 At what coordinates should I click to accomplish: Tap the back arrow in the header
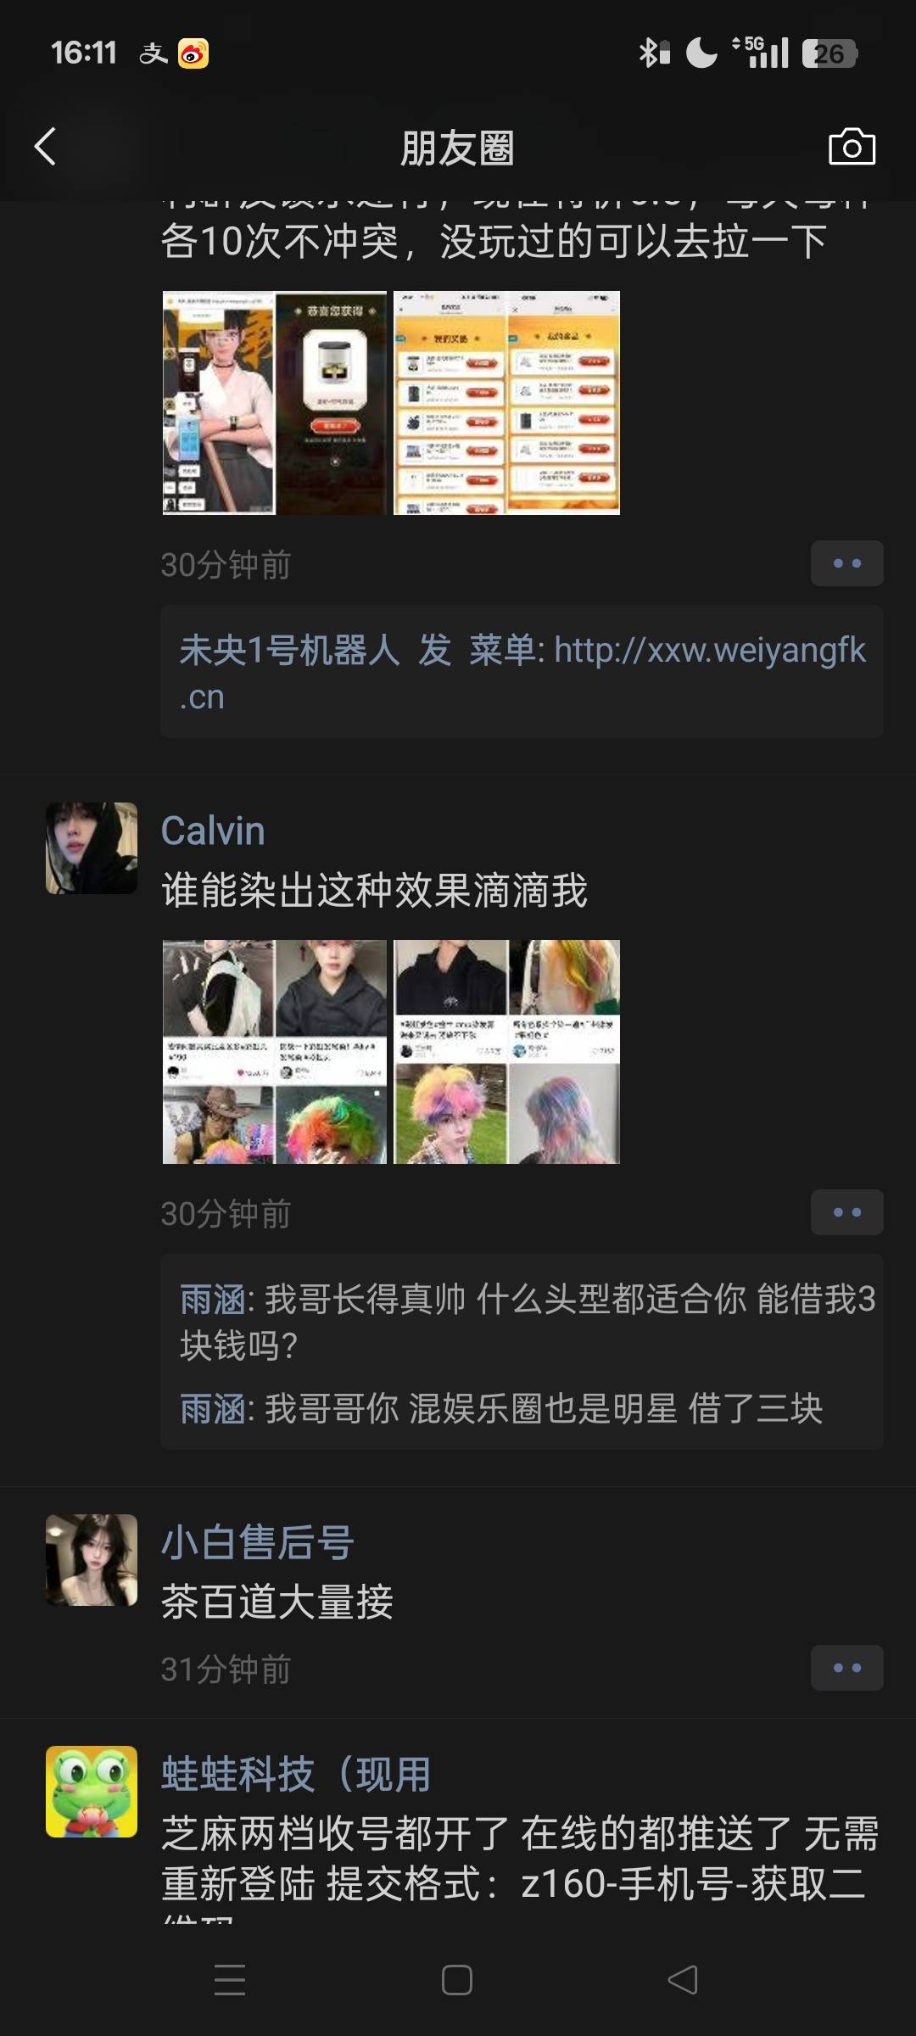46,147
